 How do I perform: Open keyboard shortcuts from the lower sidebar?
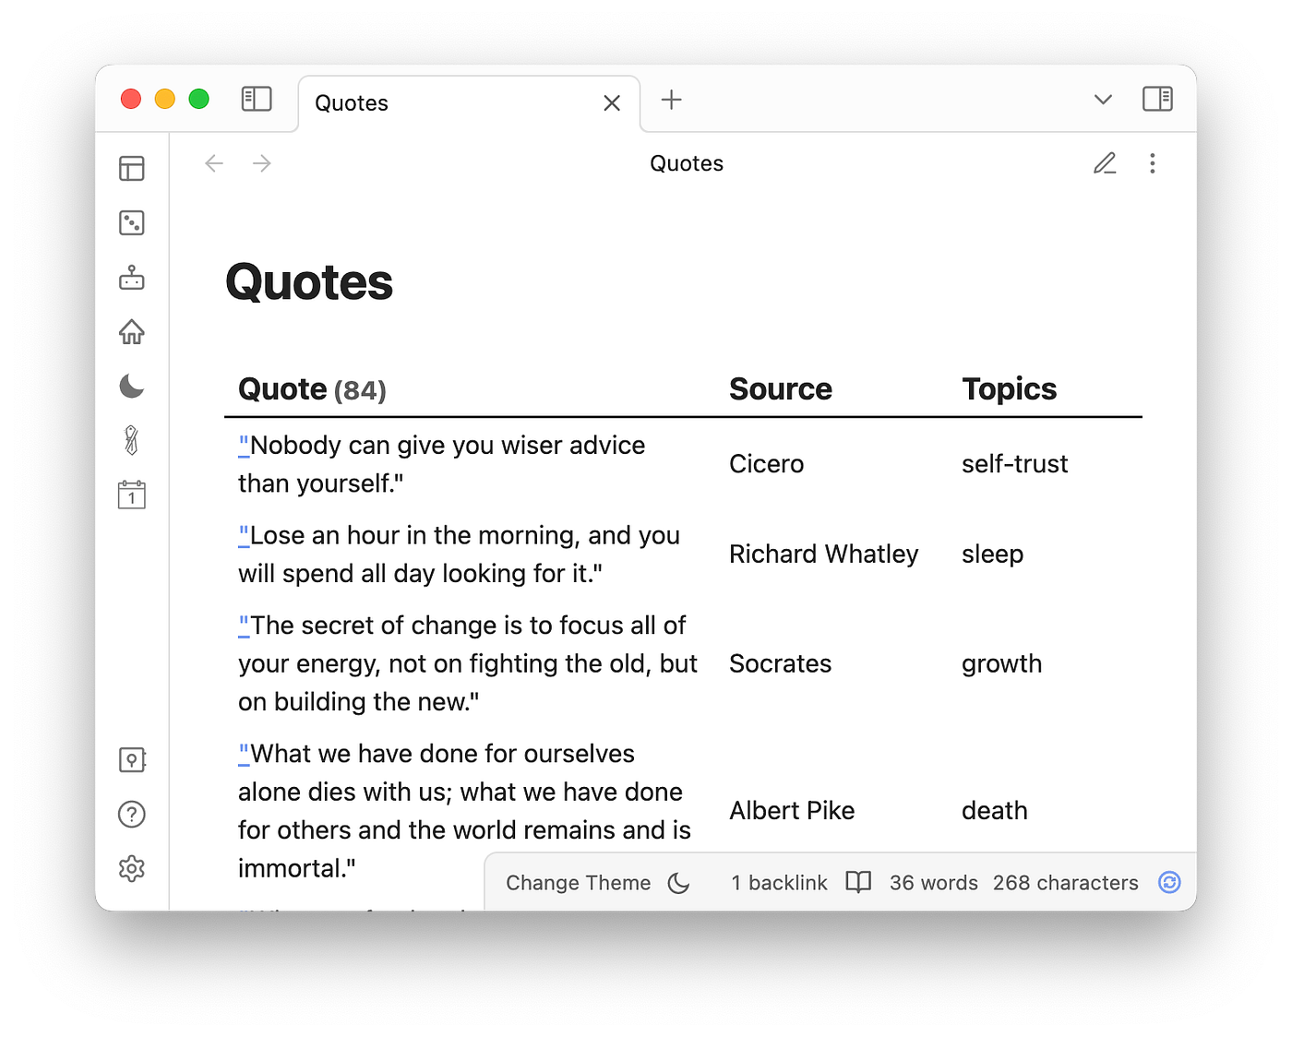(x=132, y=759)
